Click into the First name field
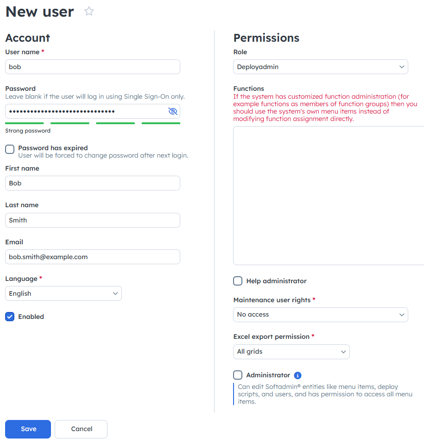The image size is (424, 445). (x=93, y=183)
